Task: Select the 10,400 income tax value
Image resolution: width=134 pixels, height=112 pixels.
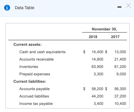Action: [120, 103]
